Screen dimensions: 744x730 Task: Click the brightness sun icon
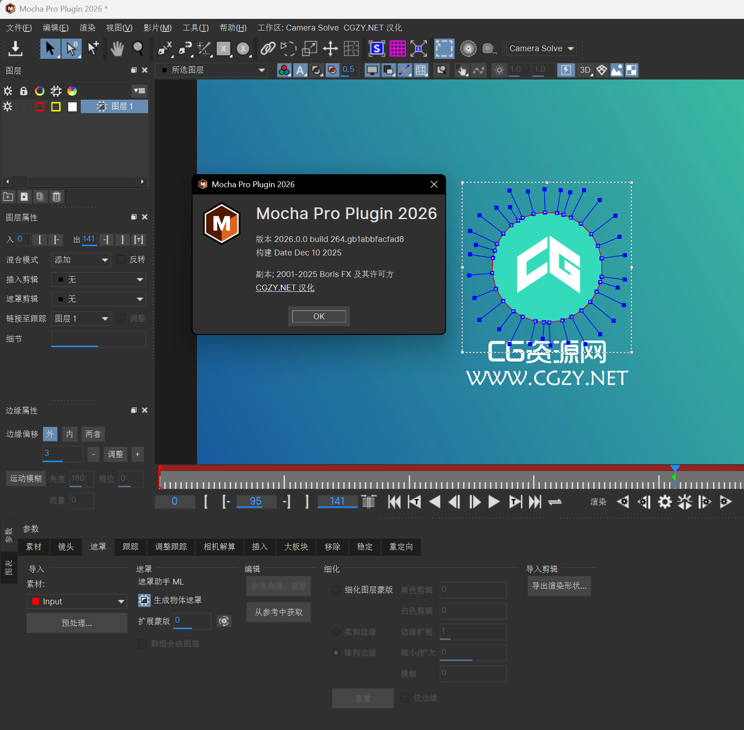click(499, 70)
